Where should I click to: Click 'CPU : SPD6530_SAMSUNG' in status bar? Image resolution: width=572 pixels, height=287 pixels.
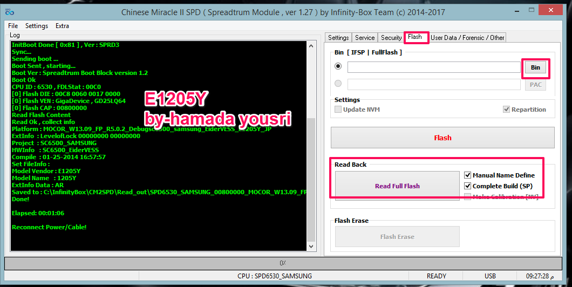click(x=274, y=276)
